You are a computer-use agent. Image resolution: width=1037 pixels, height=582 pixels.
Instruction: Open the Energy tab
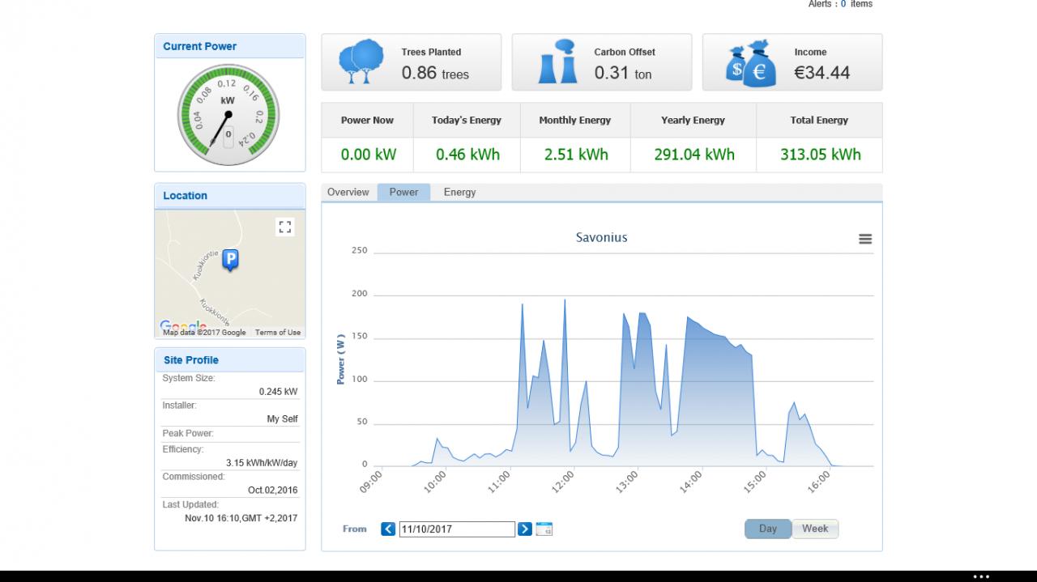pyautogui.click(x=459, y=192)
